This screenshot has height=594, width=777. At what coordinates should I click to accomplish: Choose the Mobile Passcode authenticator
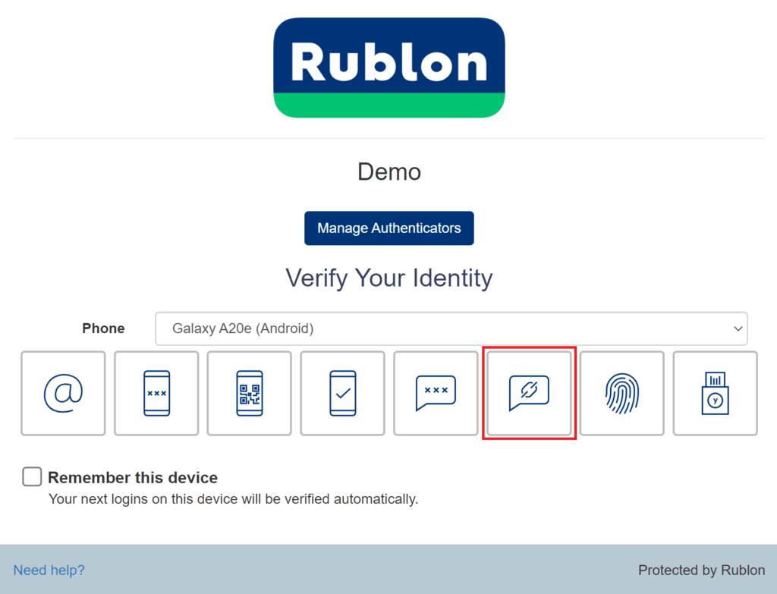[x=156, y=393]
